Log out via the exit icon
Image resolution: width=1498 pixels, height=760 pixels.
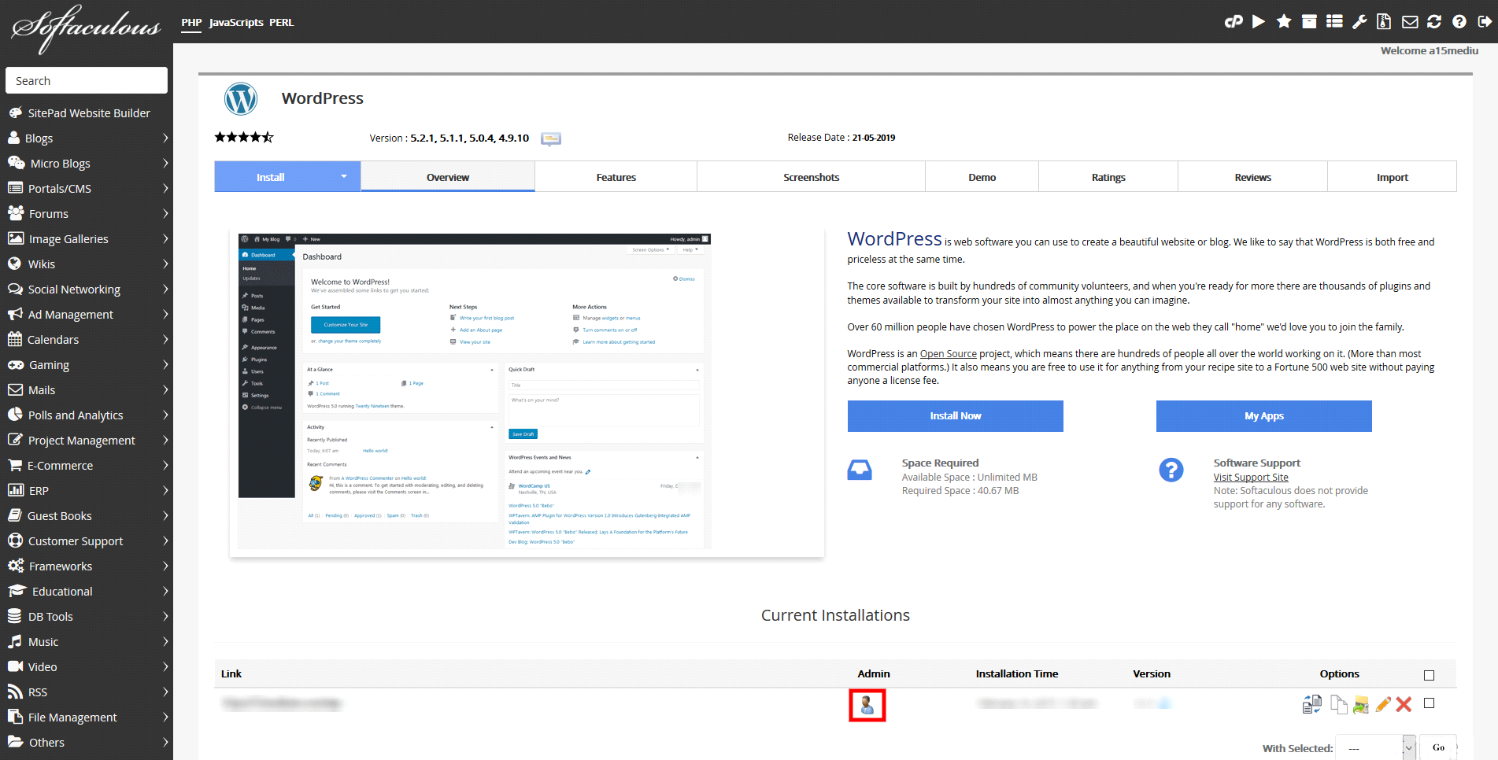[1485, 21]
